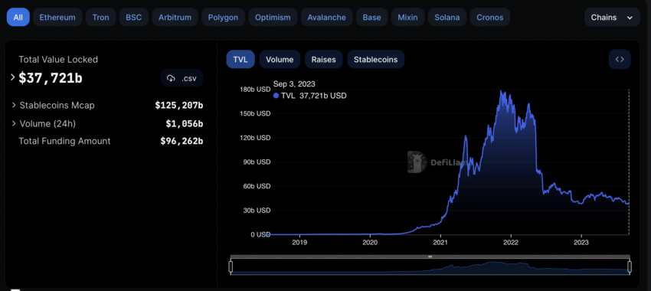The width and height of the screenshot is (651, 291).
Task: Toggle the Stablecoins chart series
Action: [x=376, y=60]
